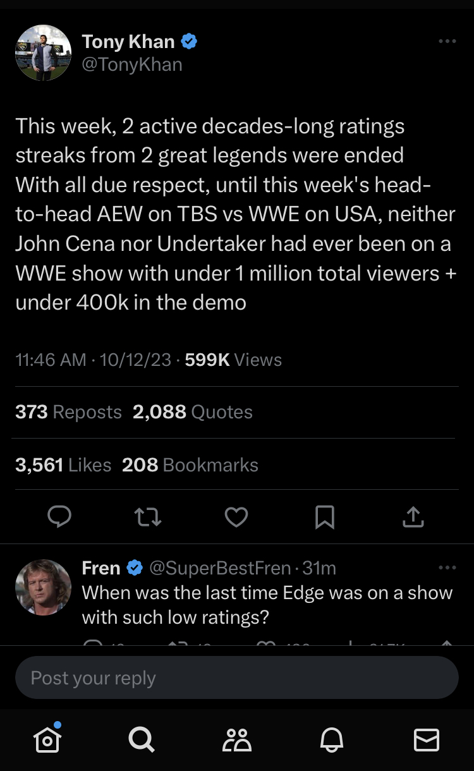Open the Search tab
This screenshot has height=771, width=474.
click(141, 739)
